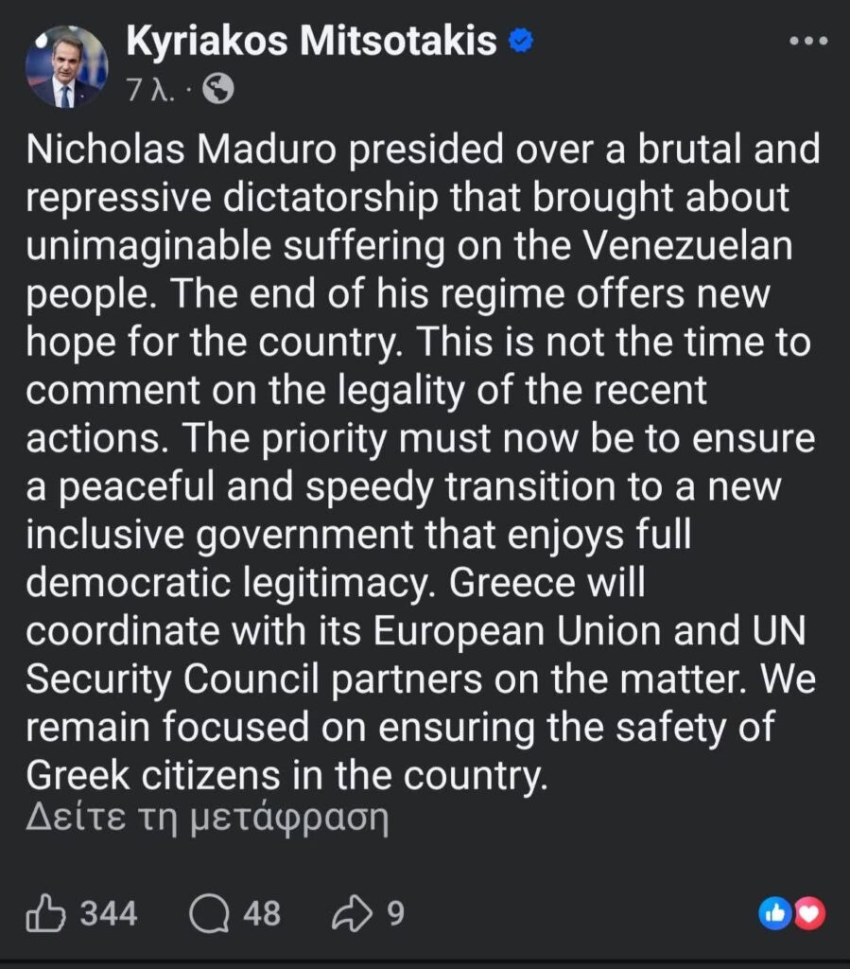View the 9 shares count
850x969 pixels.
click(395, 913)
